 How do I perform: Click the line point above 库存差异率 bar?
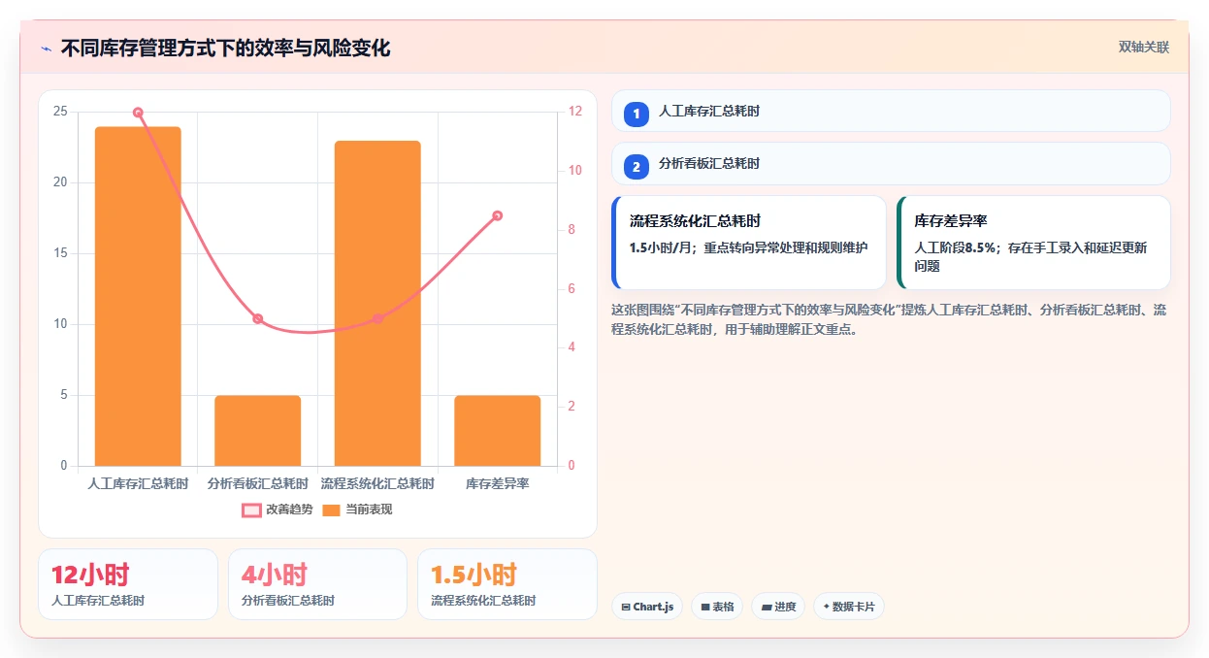[x=498, y=215]
